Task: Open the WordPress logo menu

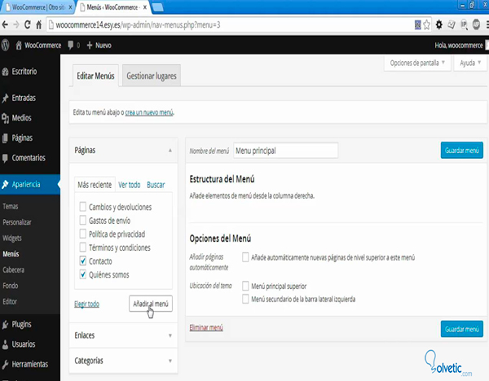Action: [x=6, y=45]
